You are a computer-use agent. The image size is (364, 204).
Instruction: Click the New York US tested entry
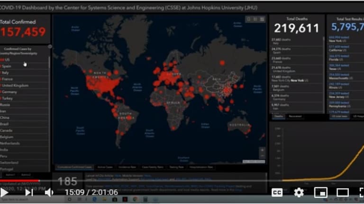pyautogui.click(x=346, y=39)
